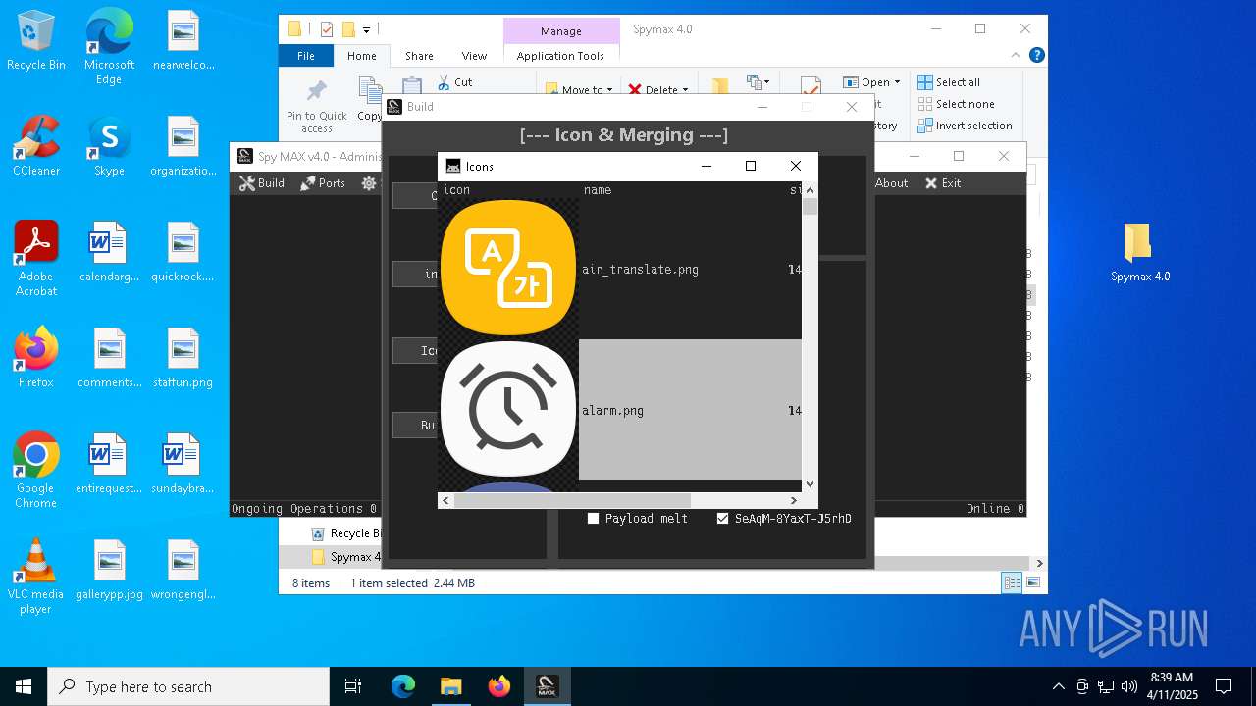Switch Explorer to large icons view
This screenshot has height=706, width=1256.
click(1032, 582)
